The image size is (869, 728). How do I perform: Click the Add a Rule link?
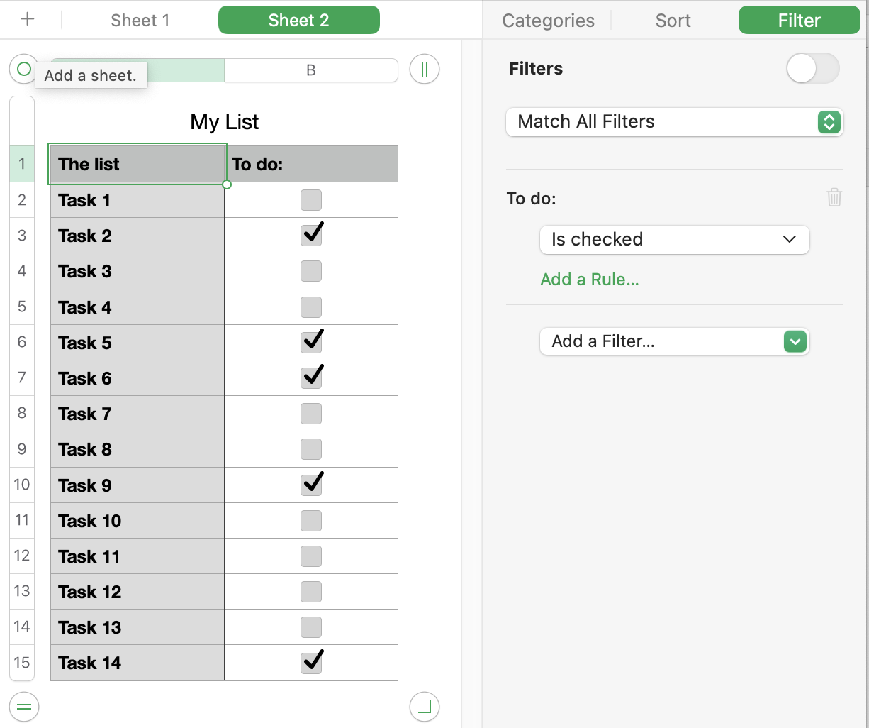tap(590, 280)
